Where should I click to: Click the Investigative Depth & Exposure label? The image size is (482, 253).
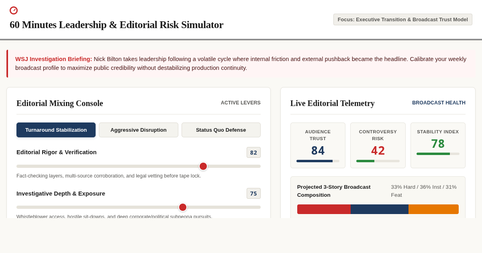[61, 194]
